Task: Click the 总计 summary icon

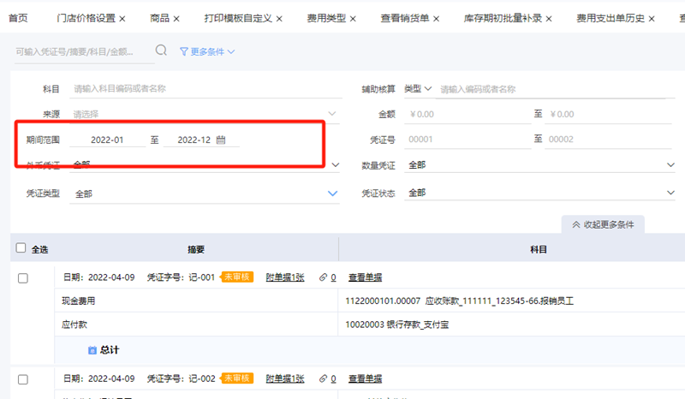Action: pos(92,349)
